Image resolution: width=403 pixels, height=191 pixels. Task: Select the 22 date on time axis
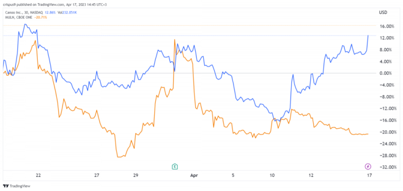pos(38,176)
